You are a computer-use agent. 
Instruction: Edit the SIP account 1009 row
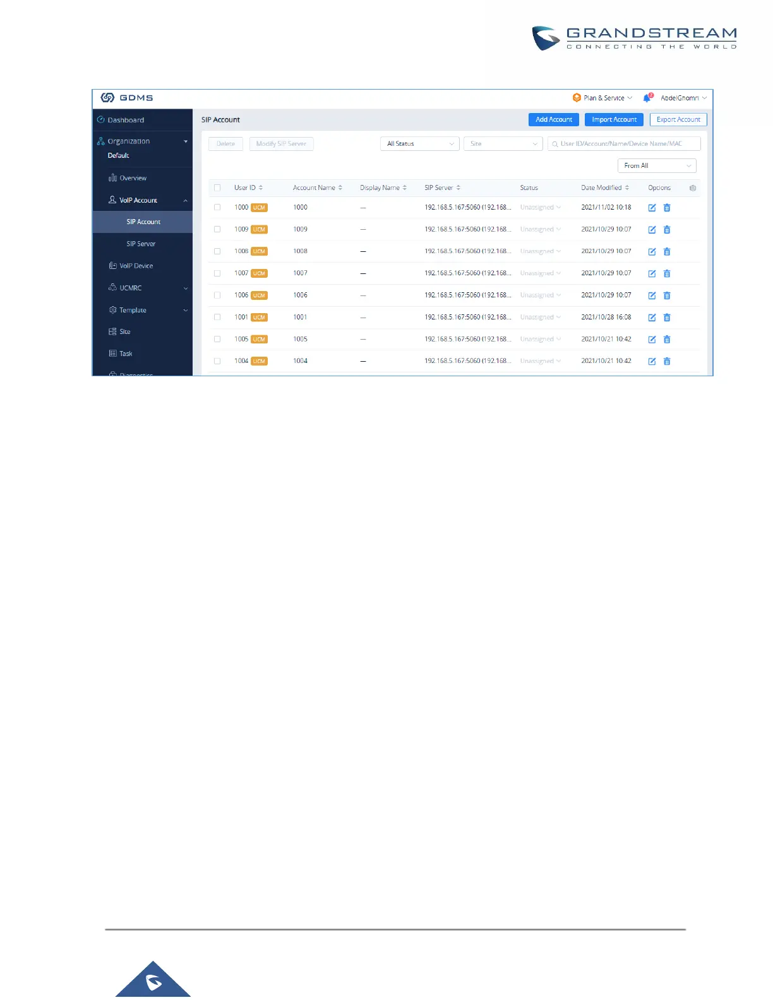click(652, 230)
